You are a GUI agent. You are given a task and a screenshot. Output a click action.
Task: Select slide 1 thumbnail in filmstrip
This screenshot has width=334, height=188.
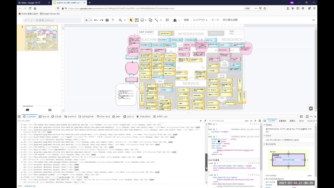click(x=41, y=38)
